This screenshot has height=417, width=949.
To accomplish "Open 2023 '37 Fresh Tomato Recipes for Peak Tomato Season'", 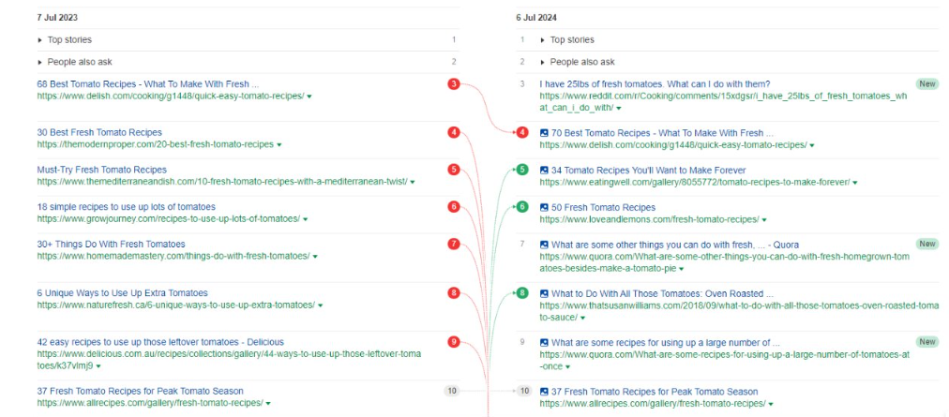I will [x=141, y=391].
